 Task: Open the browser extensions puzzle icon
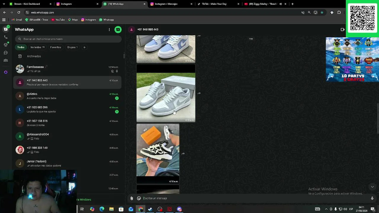click(339, 12)
